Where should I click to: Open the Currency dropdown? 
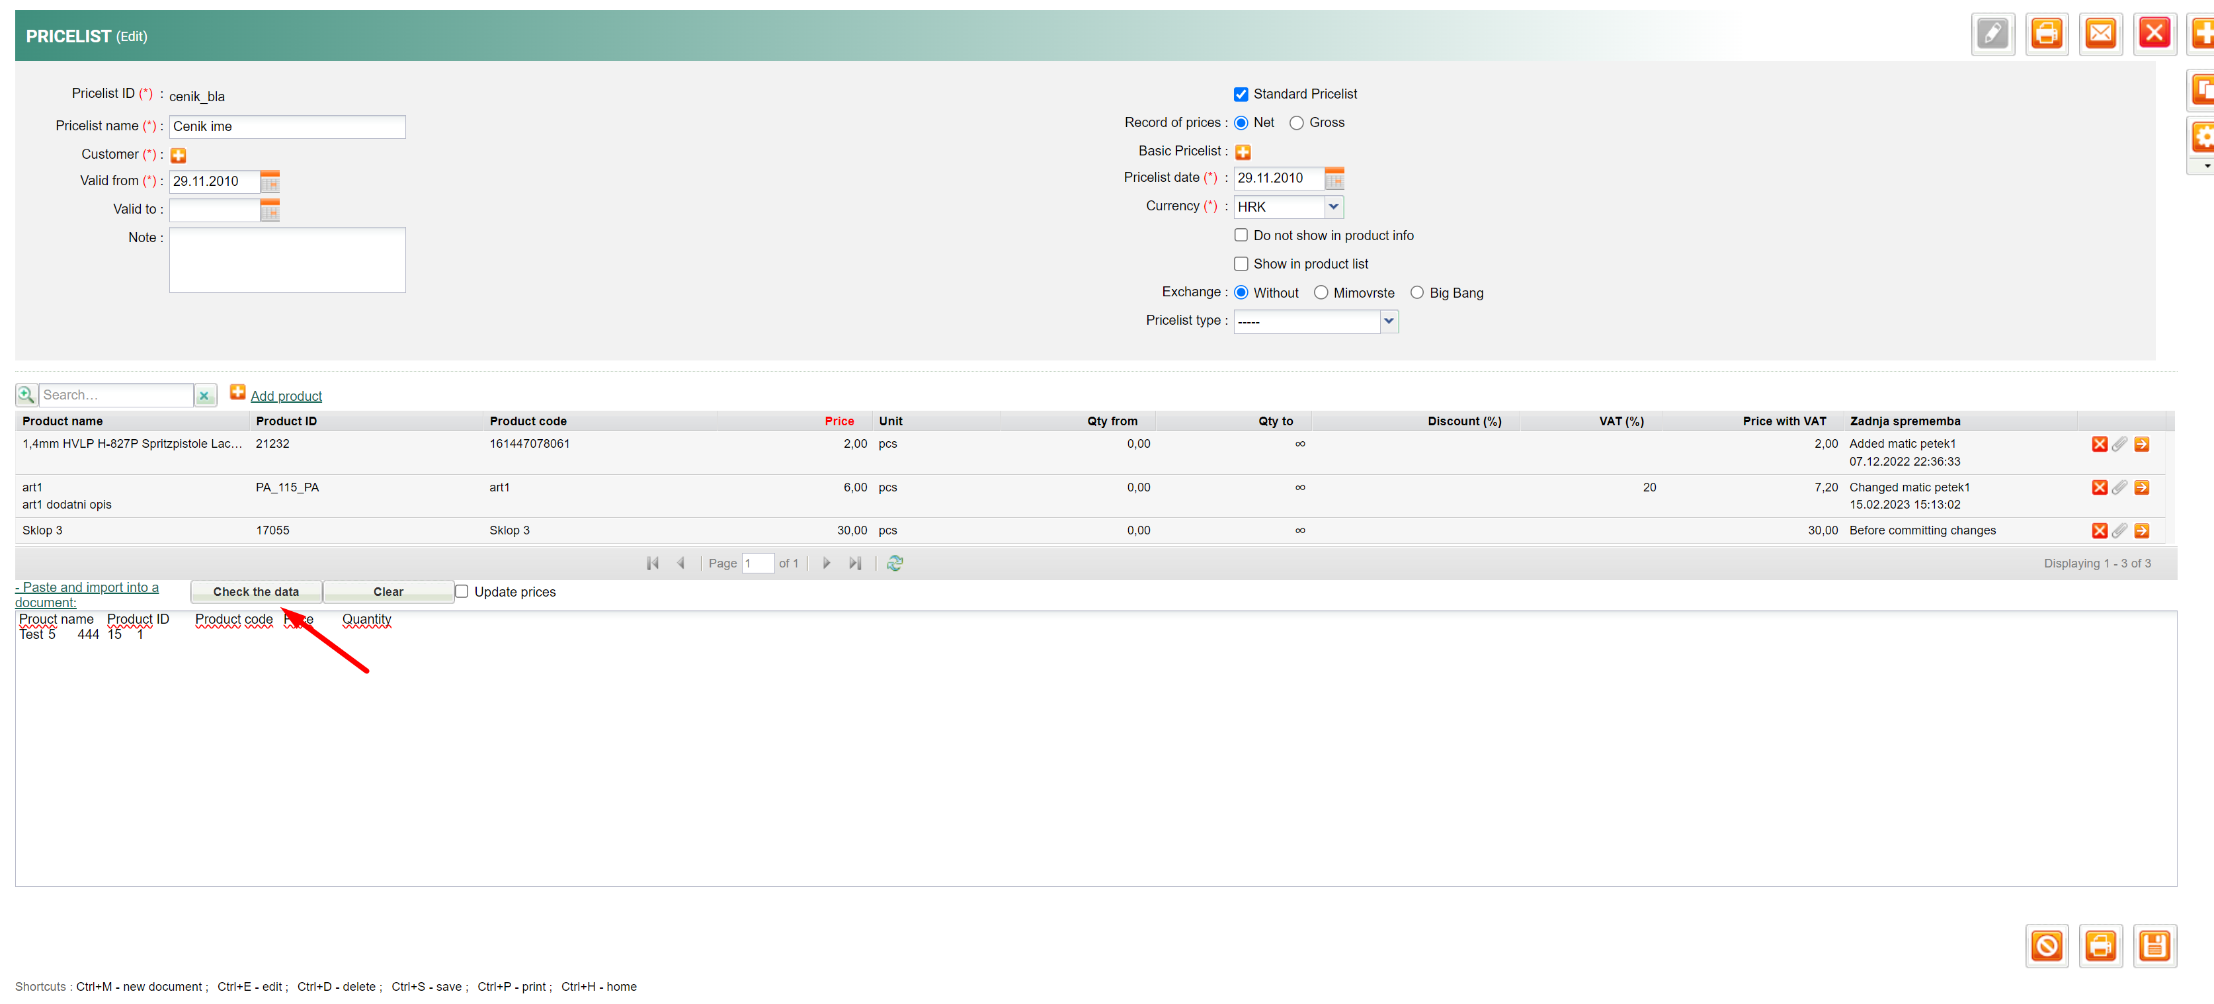point(1333,206)
